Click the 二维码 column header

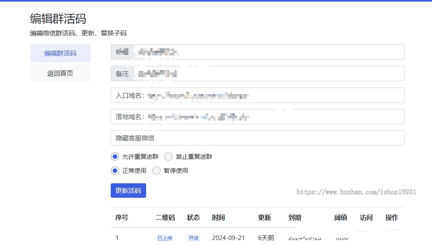pos(165,217)
